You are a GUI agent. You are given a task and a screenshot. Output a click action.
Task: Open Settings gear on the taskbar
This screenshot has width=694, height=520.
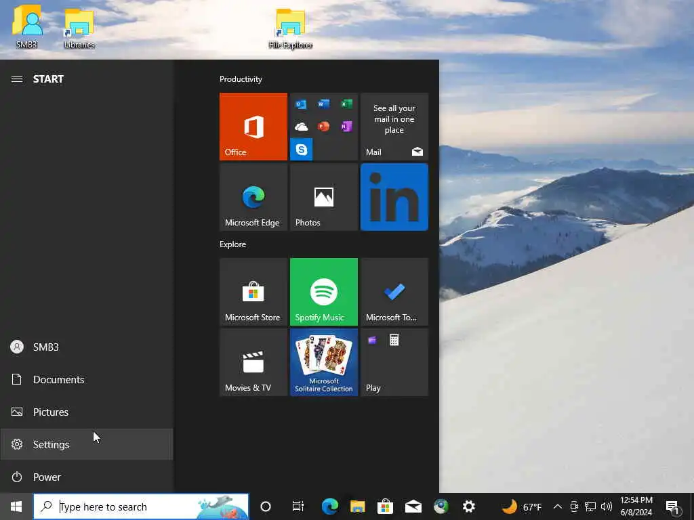[x=469, y=506]
